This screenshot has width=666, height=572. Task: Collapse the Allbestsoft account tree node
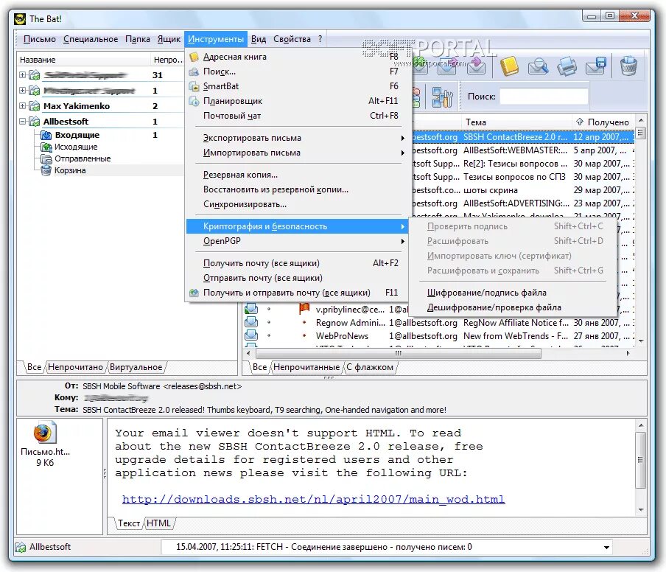pos(22,122)
